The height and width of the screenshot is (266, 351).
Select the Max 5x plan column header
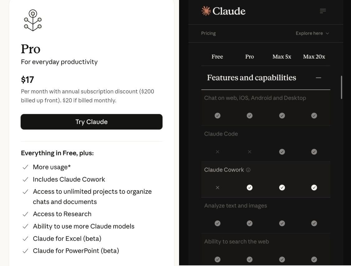point(282,57)
